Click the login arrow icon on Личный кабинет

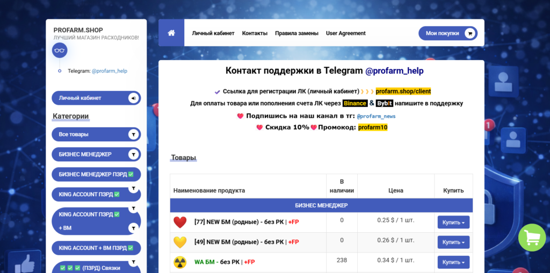pos(133,98)
